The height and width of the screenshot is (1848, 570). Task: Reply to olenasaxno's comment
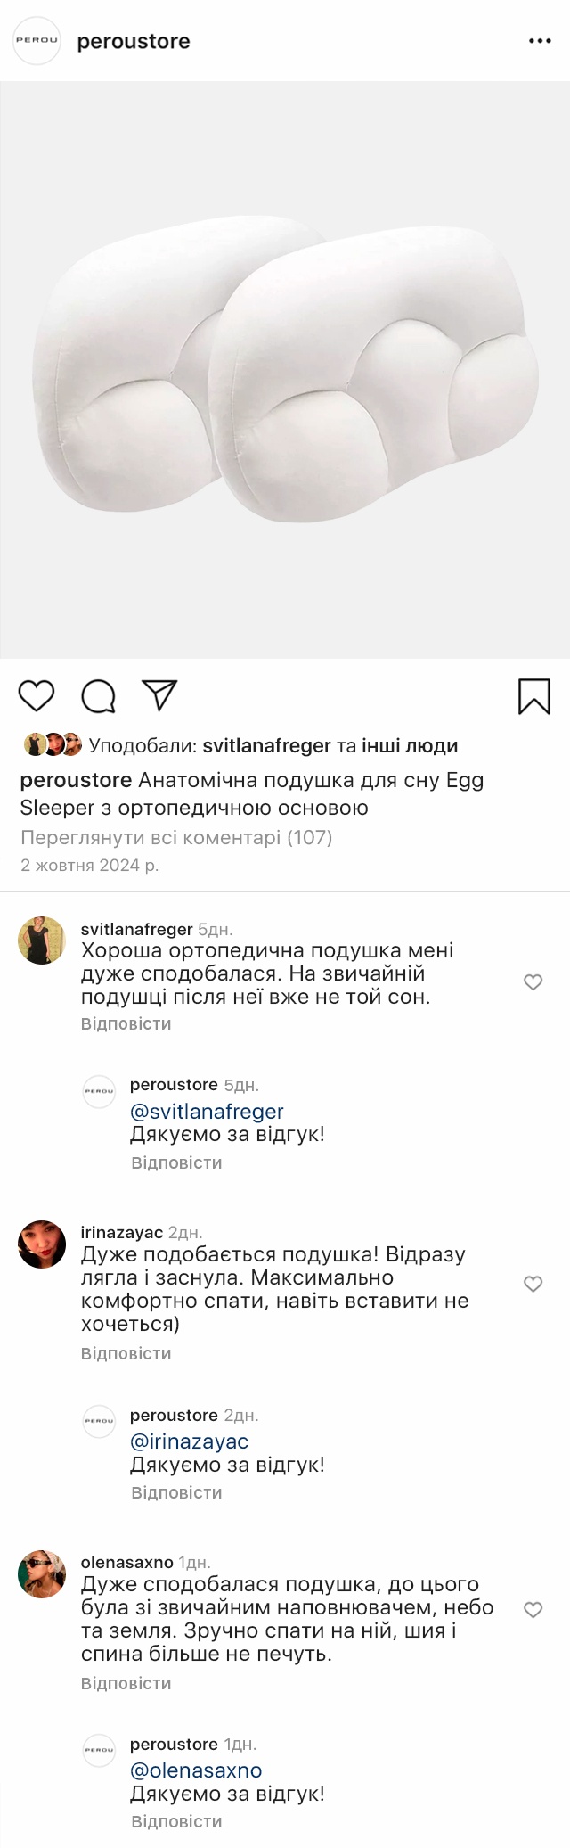(126, 1683)
